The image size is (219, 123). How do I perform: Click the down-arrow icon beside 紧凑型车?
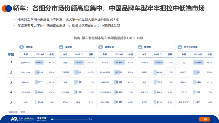coord(101,47)
